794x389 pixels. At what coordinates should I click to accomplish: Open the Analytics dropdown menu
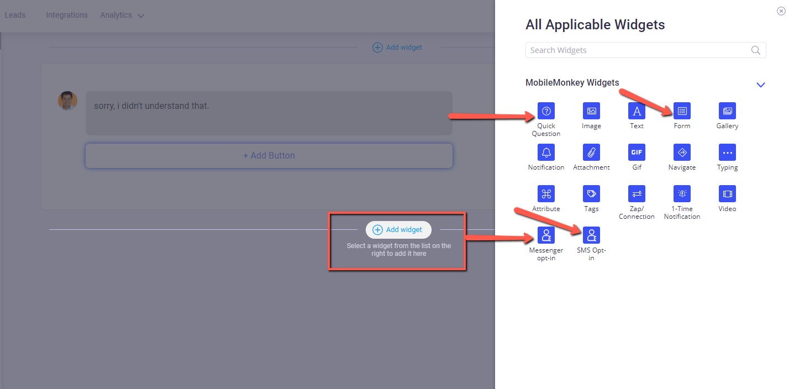(122, 15)
